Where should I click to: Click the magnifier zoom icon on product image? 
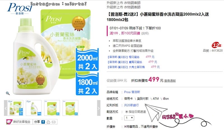8,93
